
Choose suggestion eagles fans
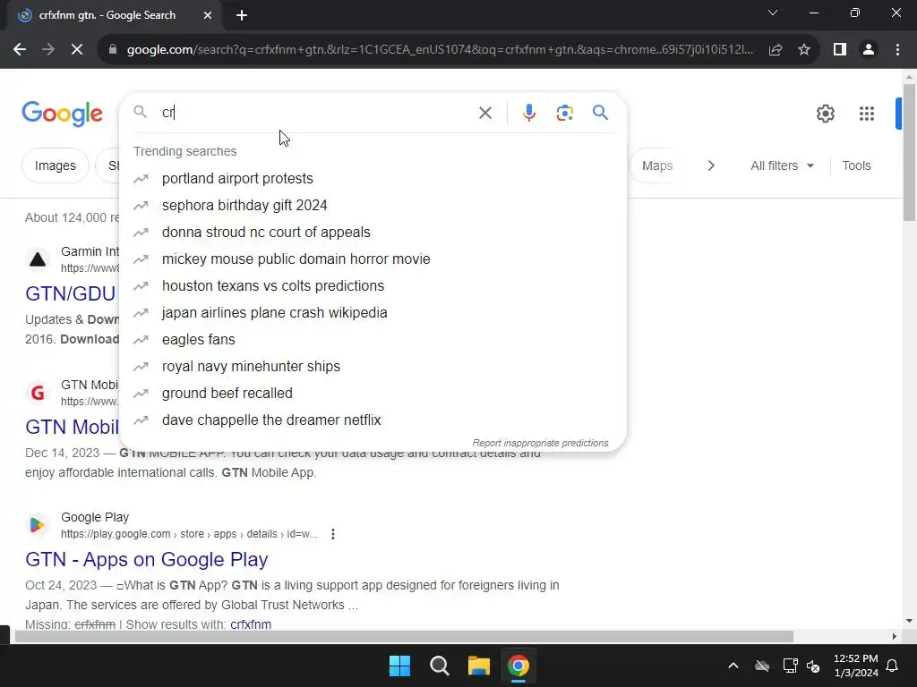tap(373, 340)
